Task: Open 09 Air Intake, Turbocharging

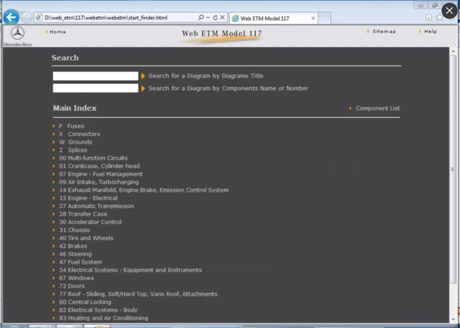Action: [x=99, y=182]
